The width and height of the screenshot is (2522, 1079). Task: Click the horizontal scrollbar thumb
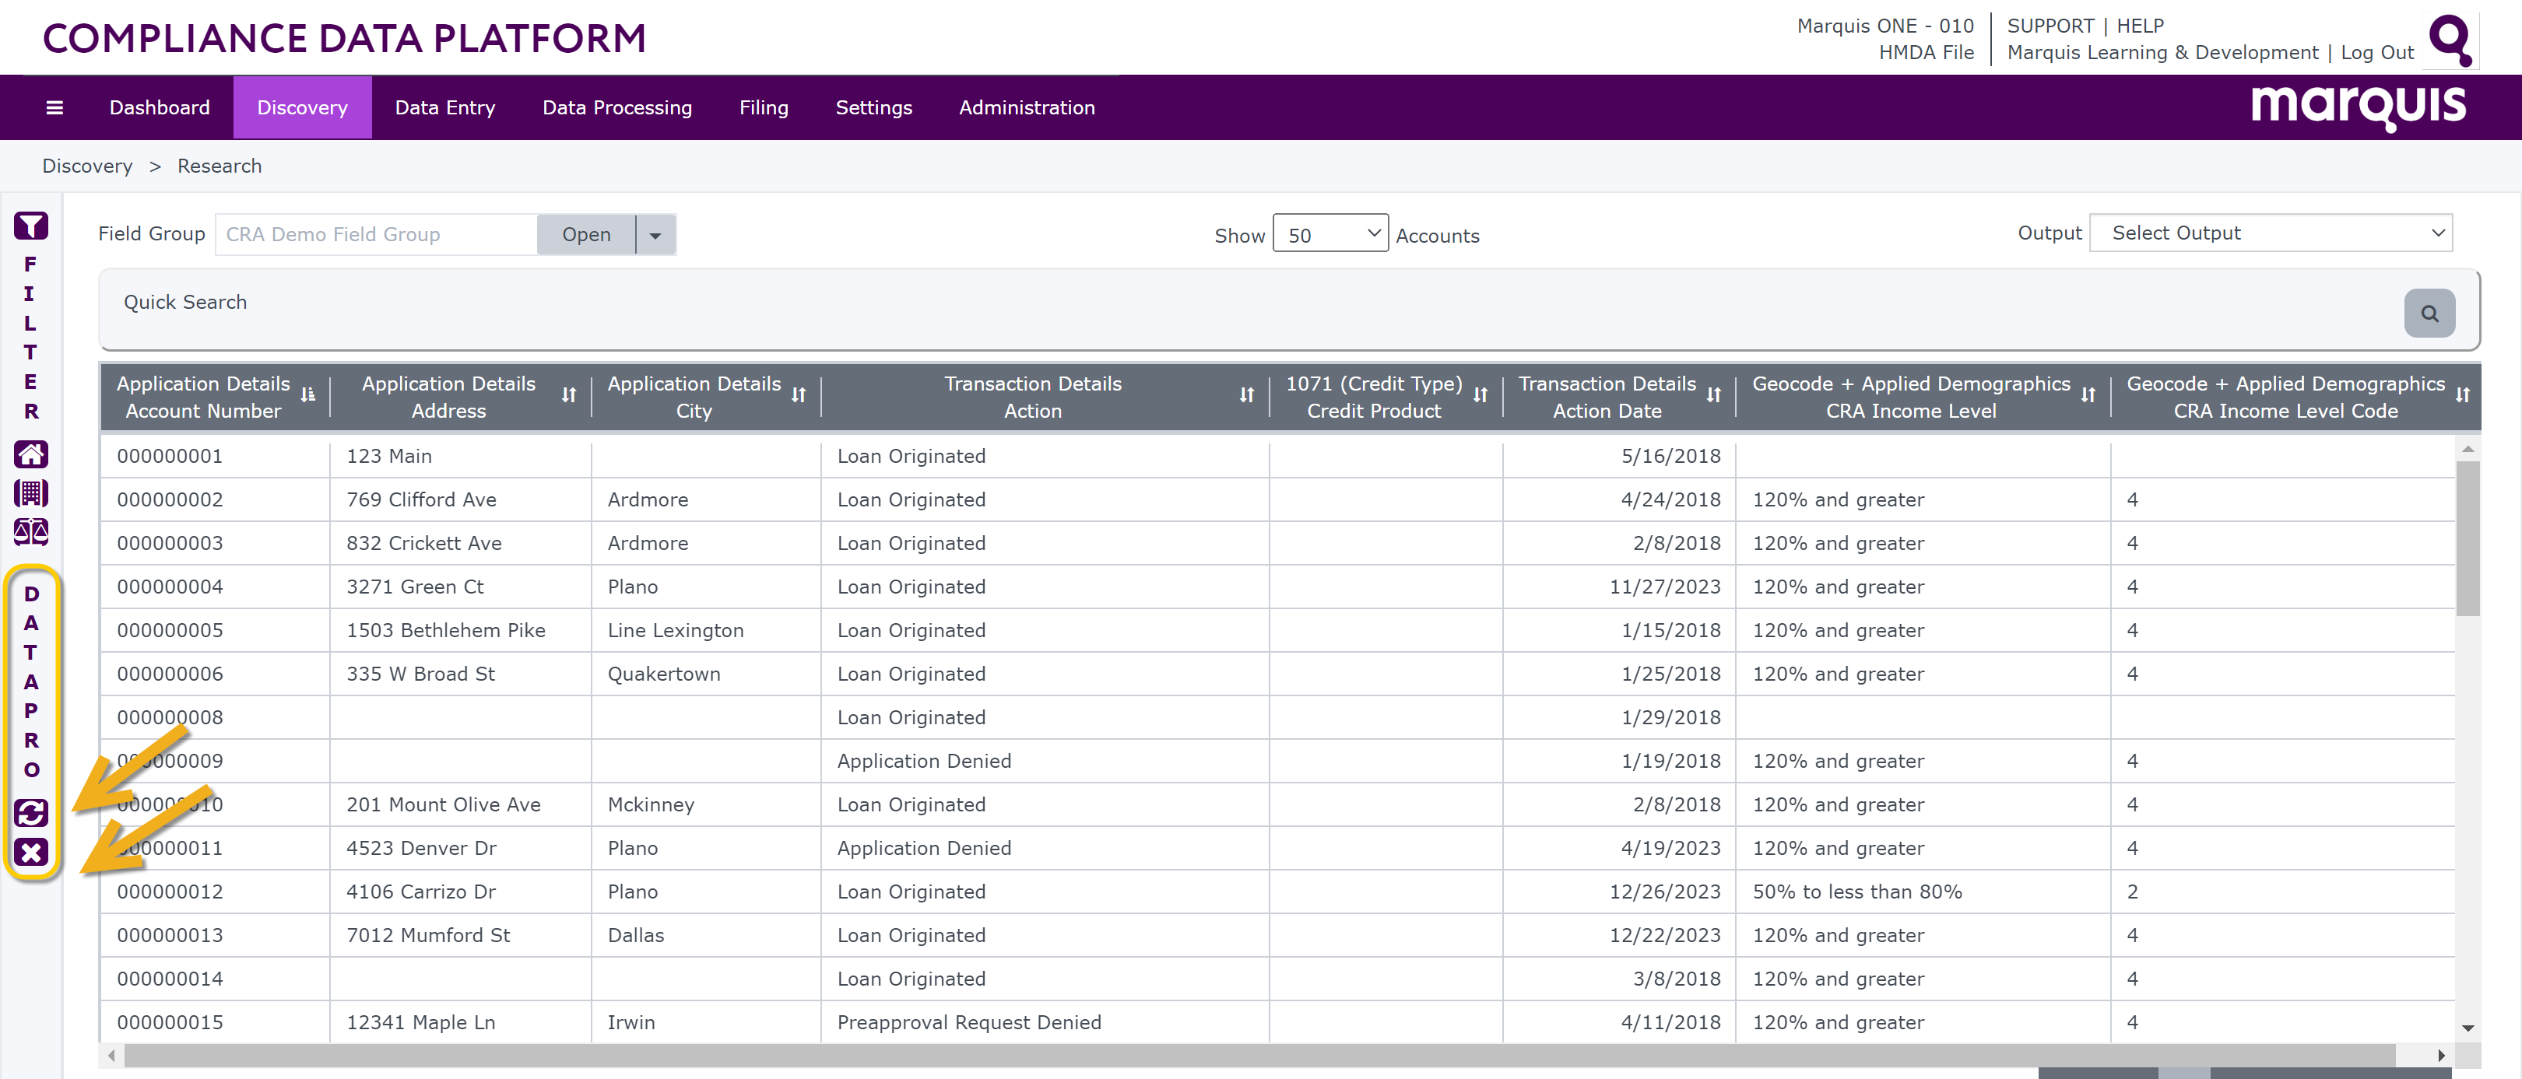tap(1259, 1056)
